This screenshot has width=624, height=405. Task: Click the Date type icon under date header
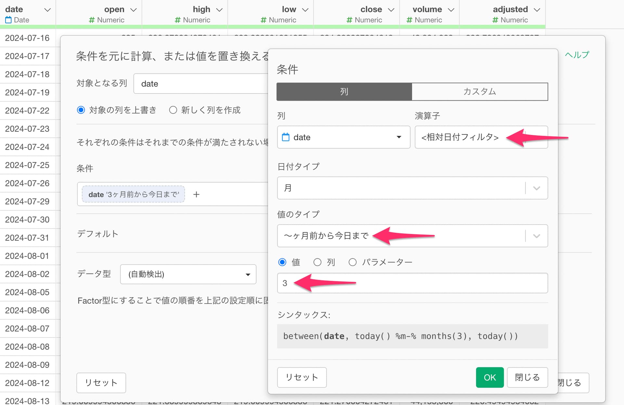[8, 20]
